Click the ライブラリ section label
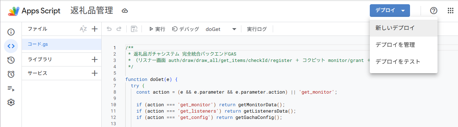This screenshot has width=458, height=127. (x=40, y=59)
